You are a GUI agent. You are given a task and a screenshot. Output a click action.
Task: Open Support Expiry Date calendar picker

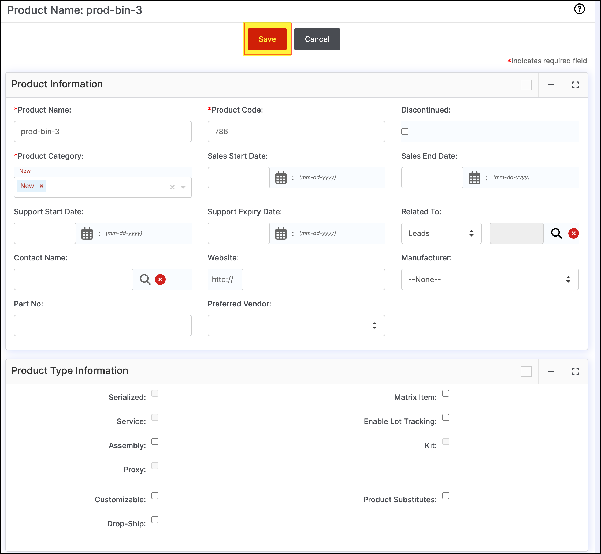point(281,234)
